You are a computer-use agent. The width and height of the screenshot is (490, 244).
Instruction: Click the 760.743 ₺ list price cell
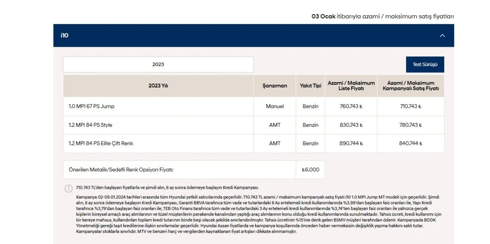(x=351, y=106)
